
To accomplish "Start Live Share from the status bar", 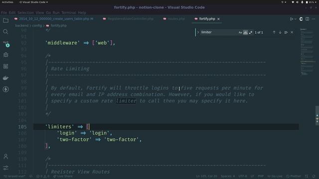I will point(63,176).
